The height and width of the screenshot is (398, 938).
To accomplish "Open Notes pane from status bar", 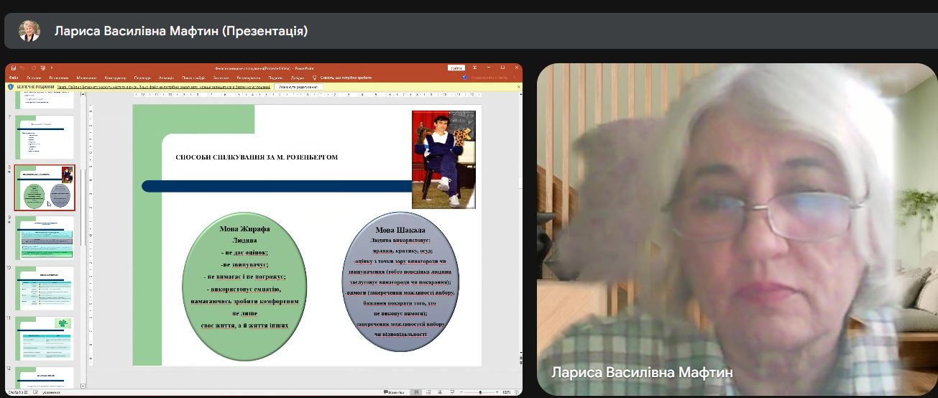I will [x=394, y=392].
